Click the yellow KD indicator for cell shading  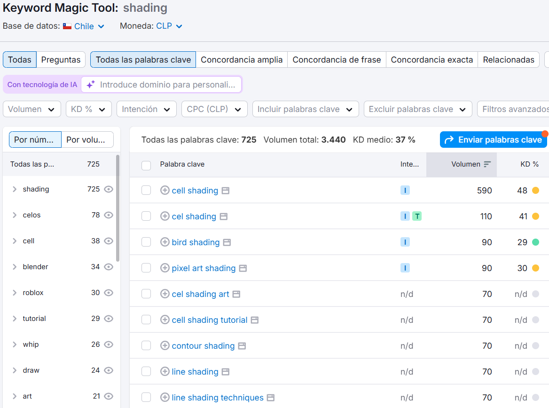(535, 191)
